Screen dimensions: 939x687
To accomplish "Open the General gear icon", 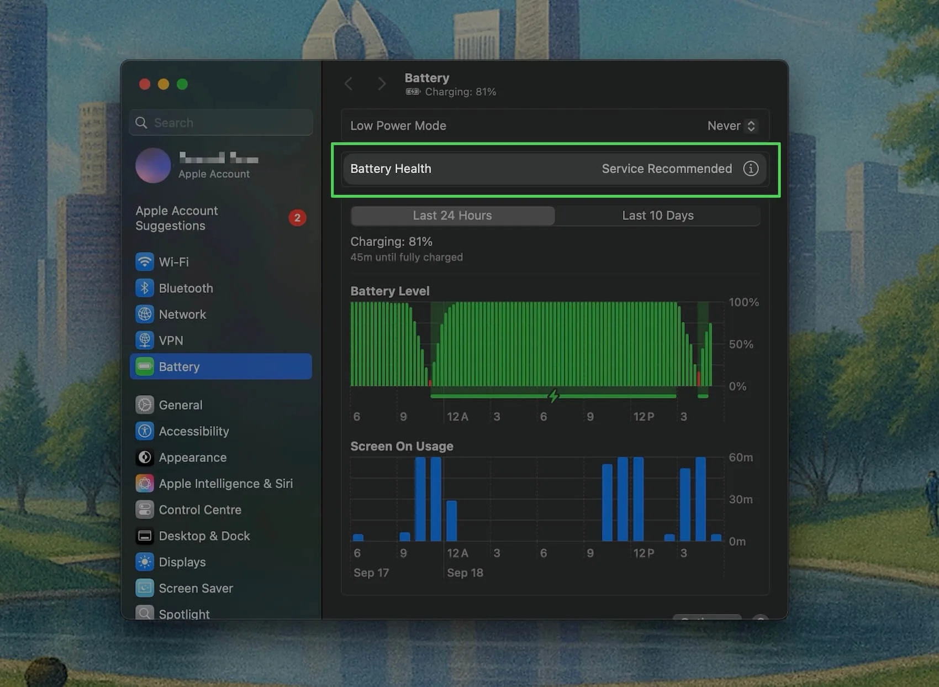I will 145,405.
